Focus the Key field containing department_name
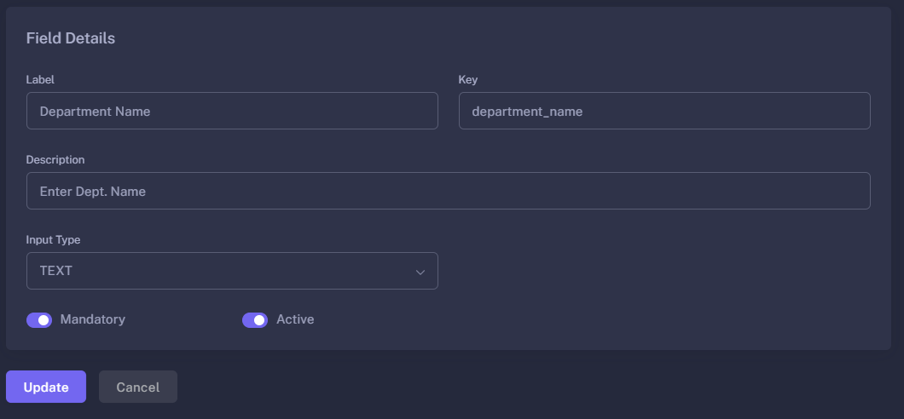 tap(664, 111)
